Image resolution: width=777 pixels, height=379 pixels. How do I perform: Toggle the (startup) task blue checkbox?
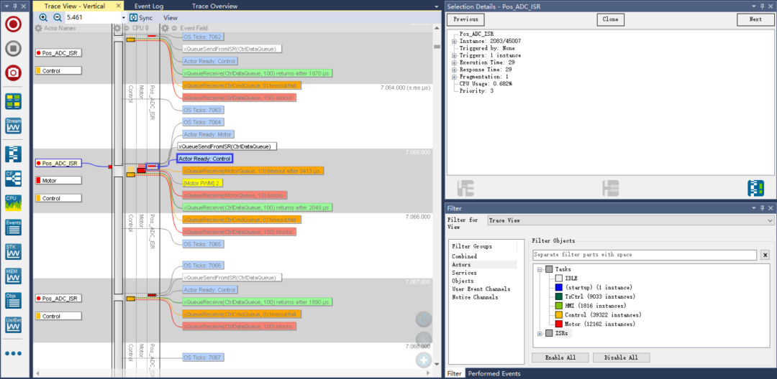pyautogui.click(x=559, y=288)
